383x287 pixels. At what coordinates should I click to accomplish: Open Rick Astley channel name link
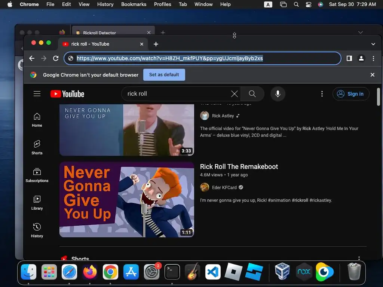coord(223,116)
